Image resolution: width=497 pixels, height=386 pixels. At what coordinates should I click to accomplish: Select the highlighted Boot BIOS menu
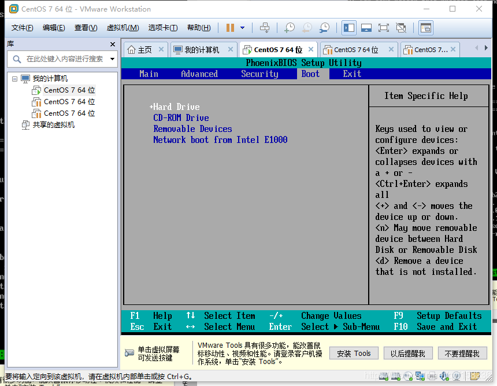pos(310,74)
